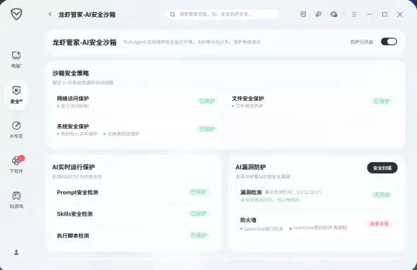Open the AI专区 sidebar section
Image resolution: width=417 pixels, height=270 pixels.
pyautogui.click(x=16, y=130)
